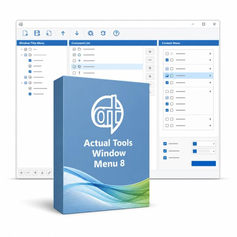Toggle checkbox of the folder row in Command List
Viewport: 237px width, 237px height.
coord(74,49)
